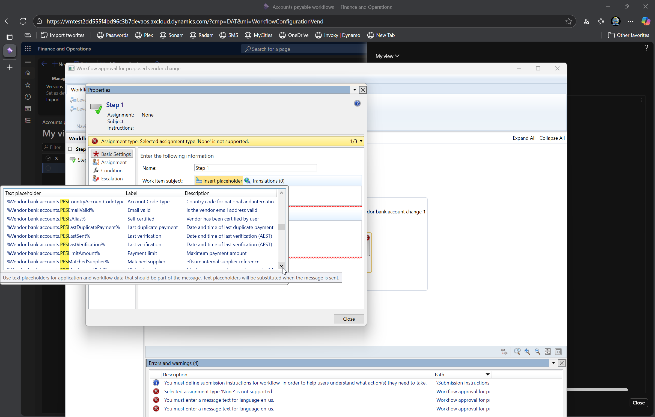Image resolution: width=655 pixels, height=417 pixels.
Task: Click the horizontal scrollbar in the dark panel
Action: pyautogui.click(x=597, y=390)
